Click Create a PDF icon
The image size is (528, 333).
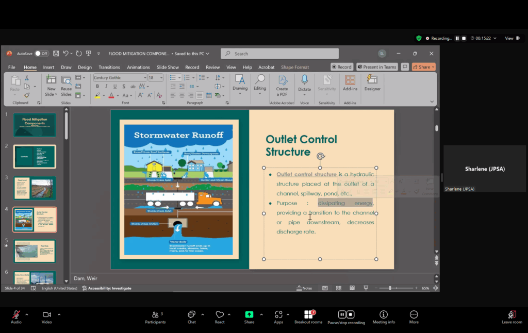coord(282,80)
